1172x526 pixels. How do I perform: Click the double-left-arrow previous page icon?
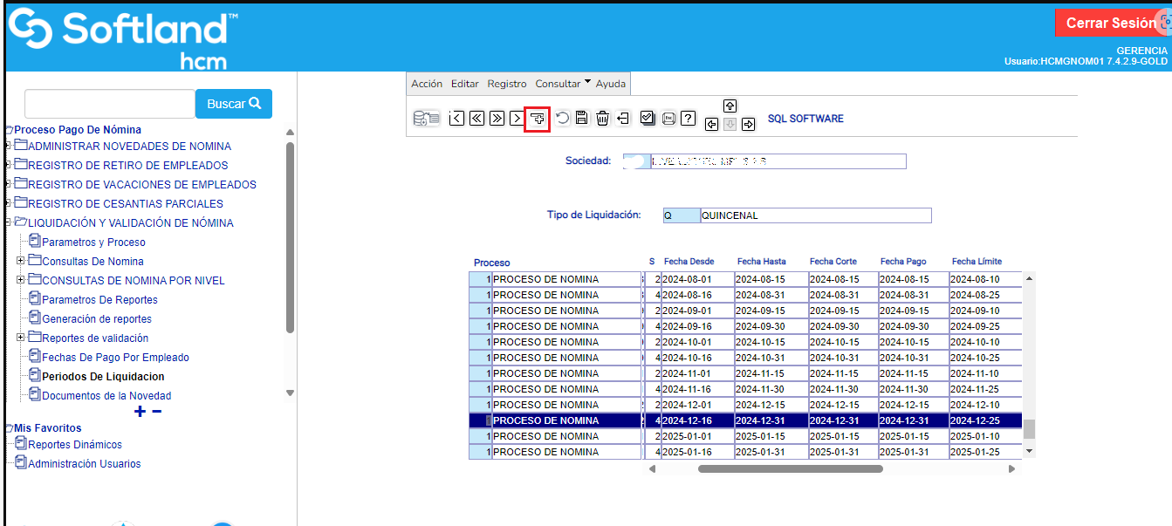coord(476,119)
